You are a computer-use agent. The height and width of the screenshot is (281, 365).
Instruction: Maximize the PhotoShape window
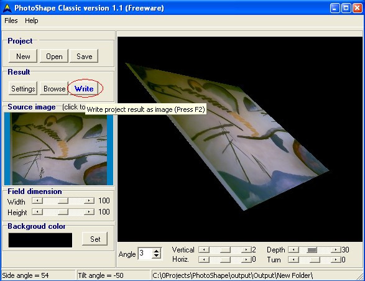point(346,8)
